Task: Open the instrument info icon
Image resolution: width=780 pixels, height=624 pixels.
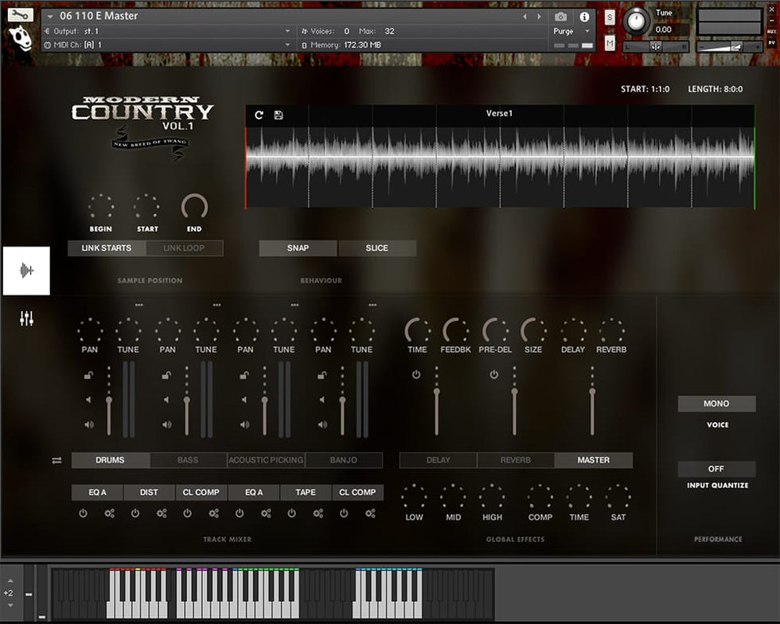Action: click(584, 17)
